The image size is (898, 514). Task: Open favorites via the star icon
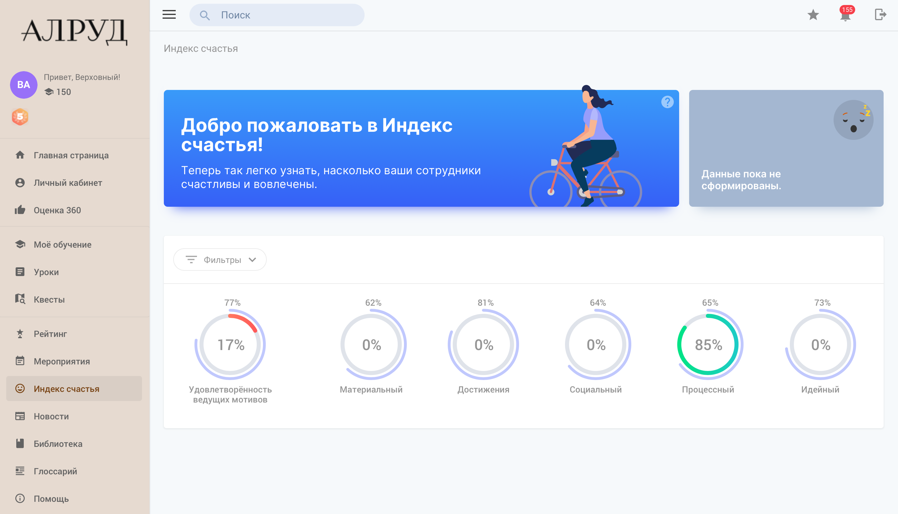click(813, 15)
